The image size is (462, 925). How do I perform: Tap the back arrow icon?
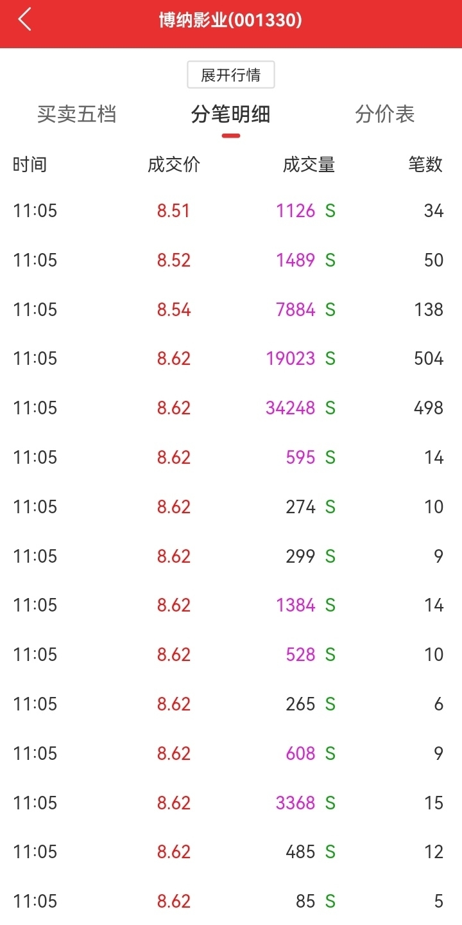pos(24,20)
